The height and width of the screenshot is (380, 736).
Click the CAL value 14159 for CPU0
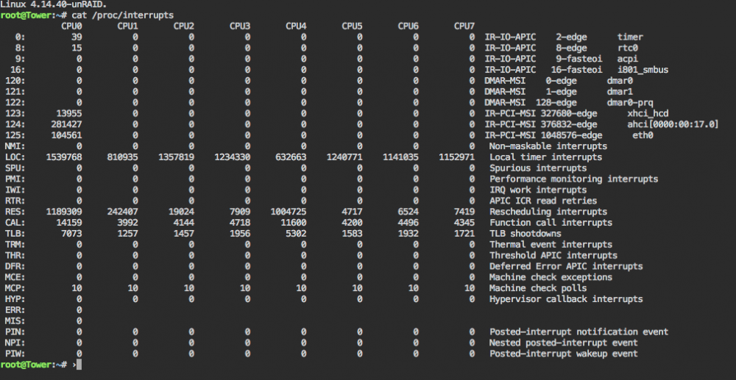coord(69,223)
